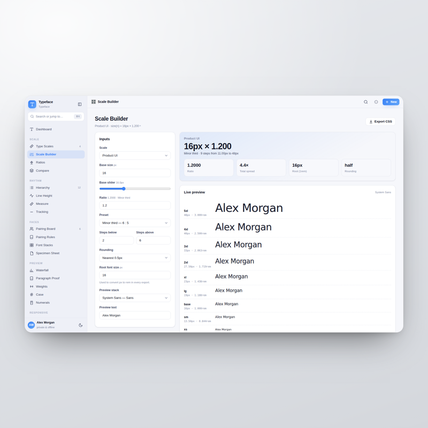This screenshot has height=428, width=428.
Task: Click the Steps below input field
Action: (x=117, y=240)
